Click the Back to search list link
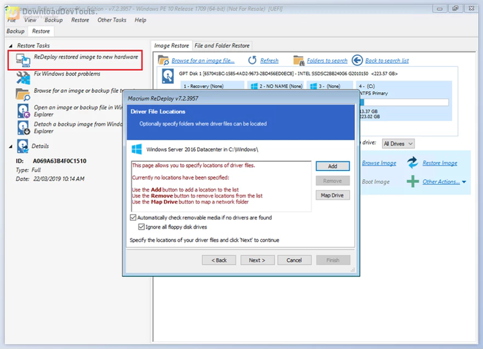The width and height of the screenshot is (483, 349). point(387,61)
